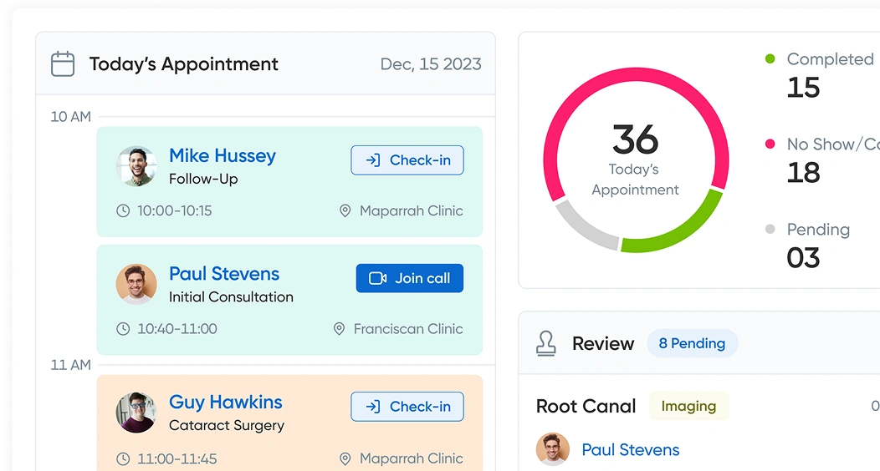Click the 10 AM time label
This screenshot has height=471, width=880.
tap(71, 117)
